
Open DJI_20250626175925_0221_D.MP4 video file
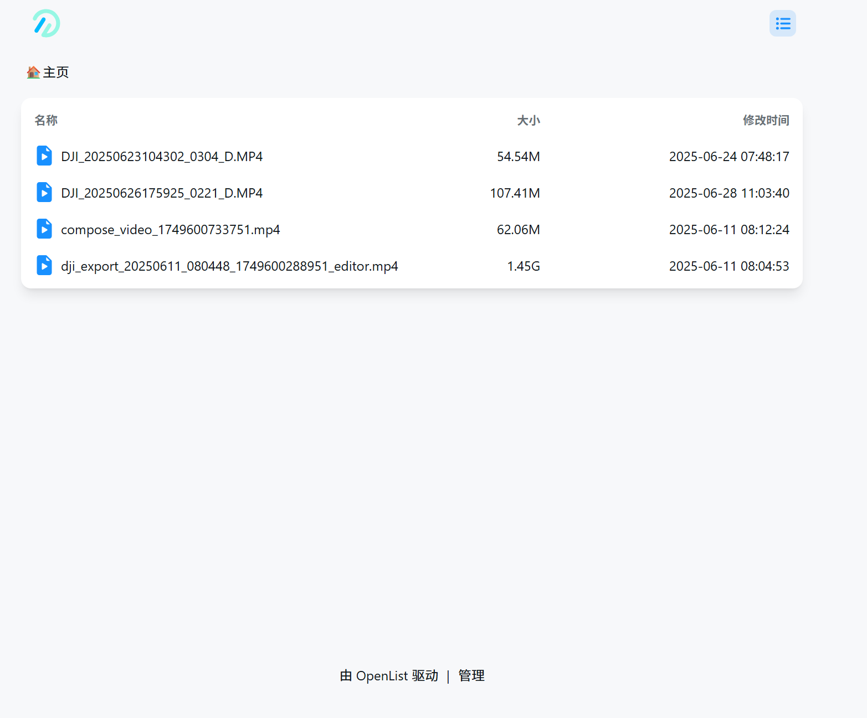point(162,193)
